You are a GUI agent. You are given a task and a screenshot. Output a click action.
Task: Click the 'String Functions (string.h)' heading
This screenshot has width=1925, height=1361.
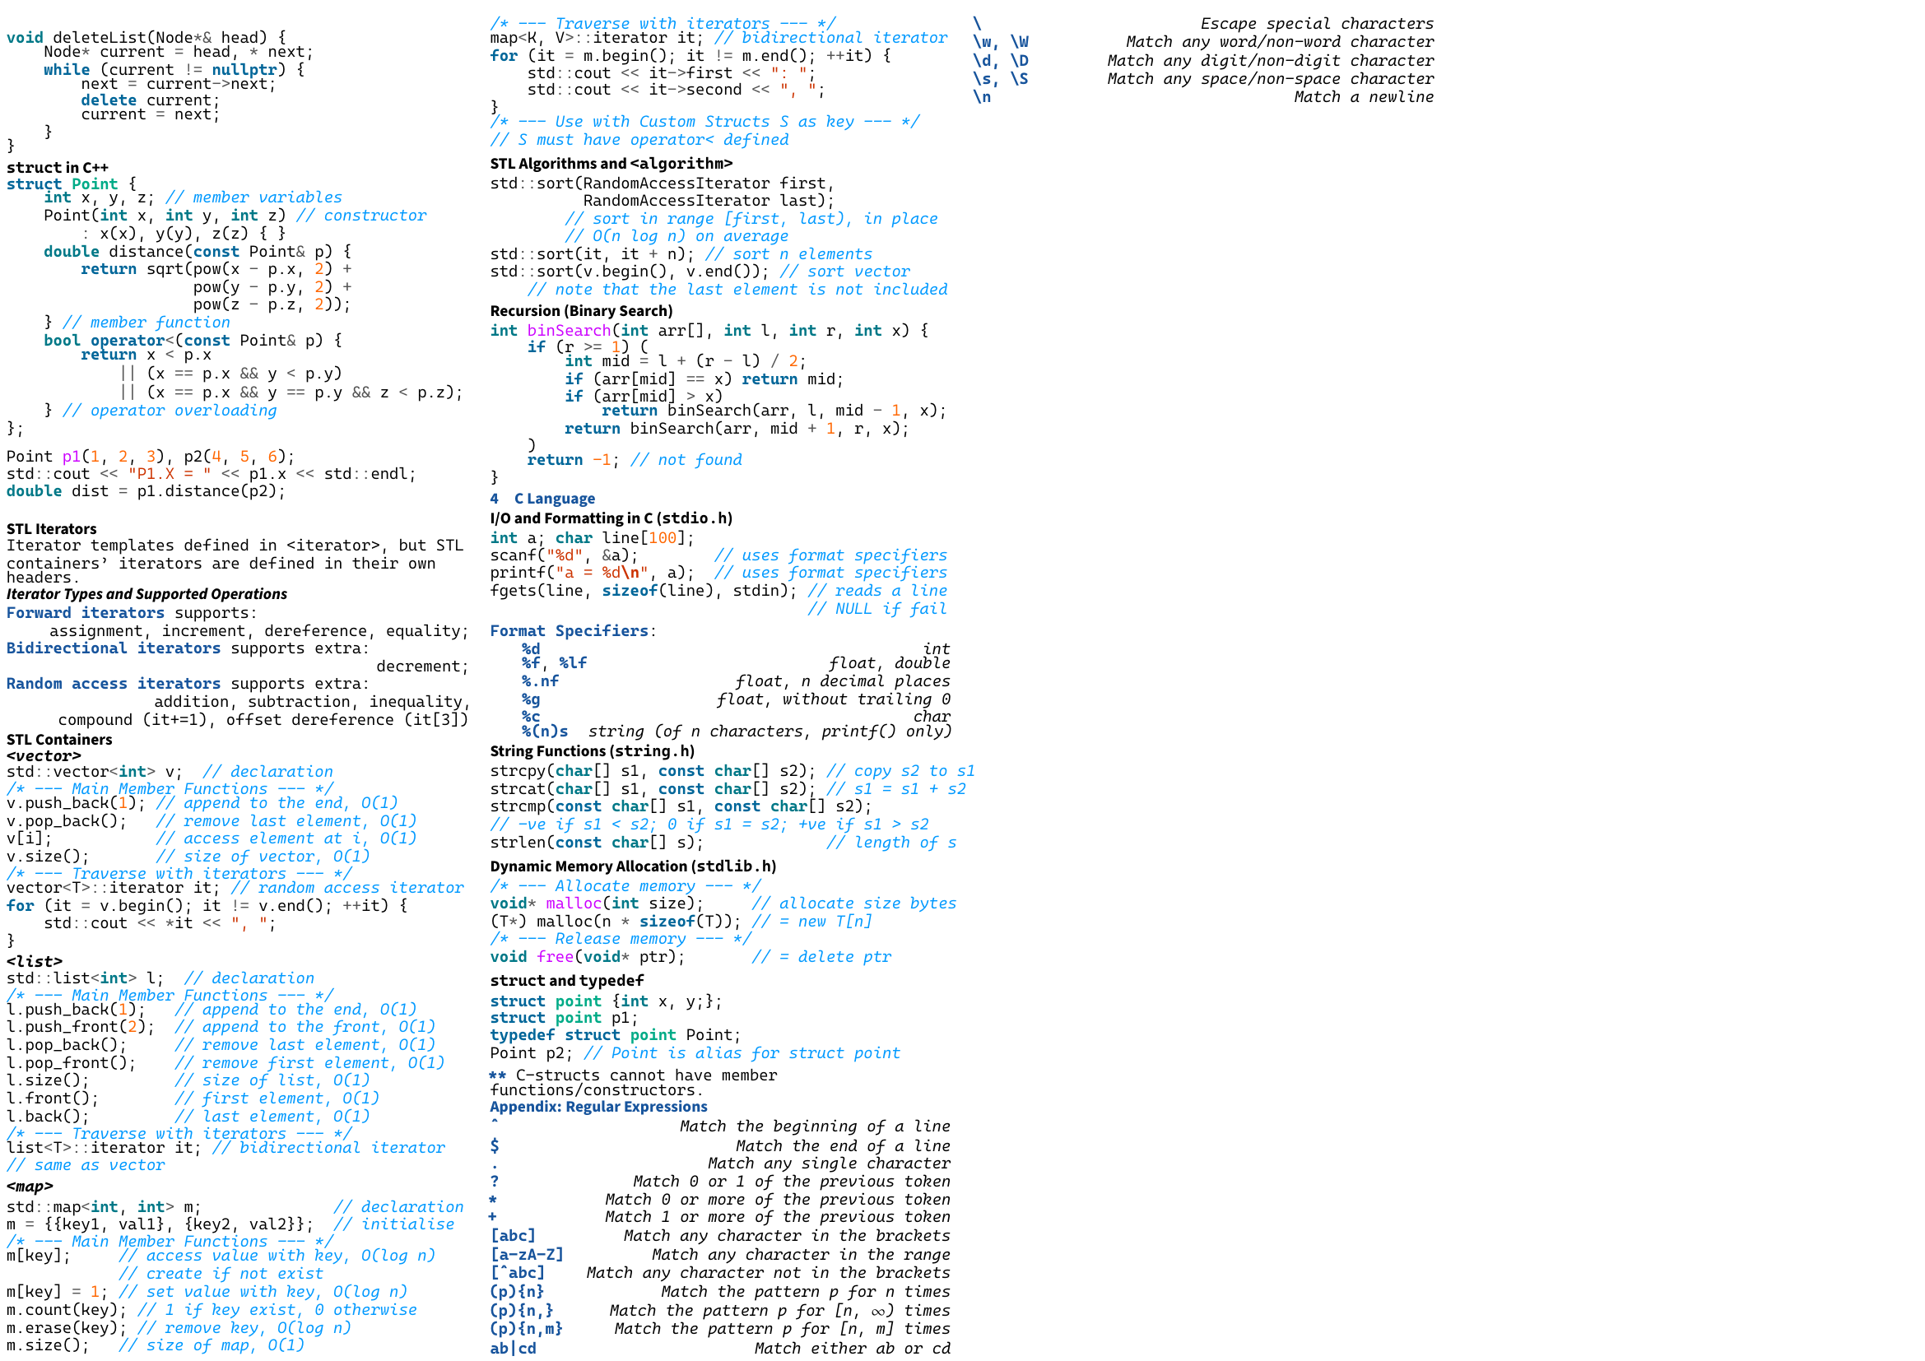(x=592, y=752)
